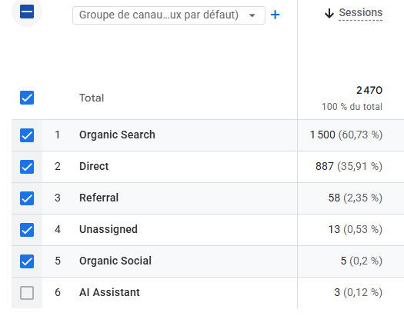Click the total sessions value 2 470

pos(369,91)
